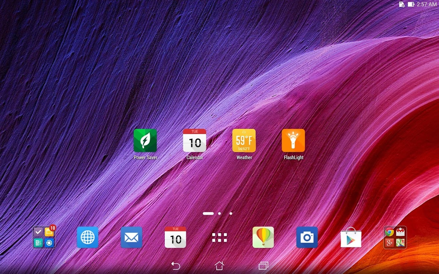Launch the hot air balloon Gallery app
439x274 pixels.
[x=263, y=237]
